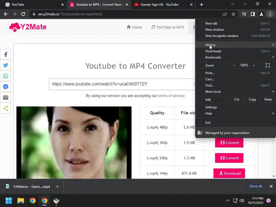
Task: Open File Explorer from taskbar
Action: [x=20, y=201]
